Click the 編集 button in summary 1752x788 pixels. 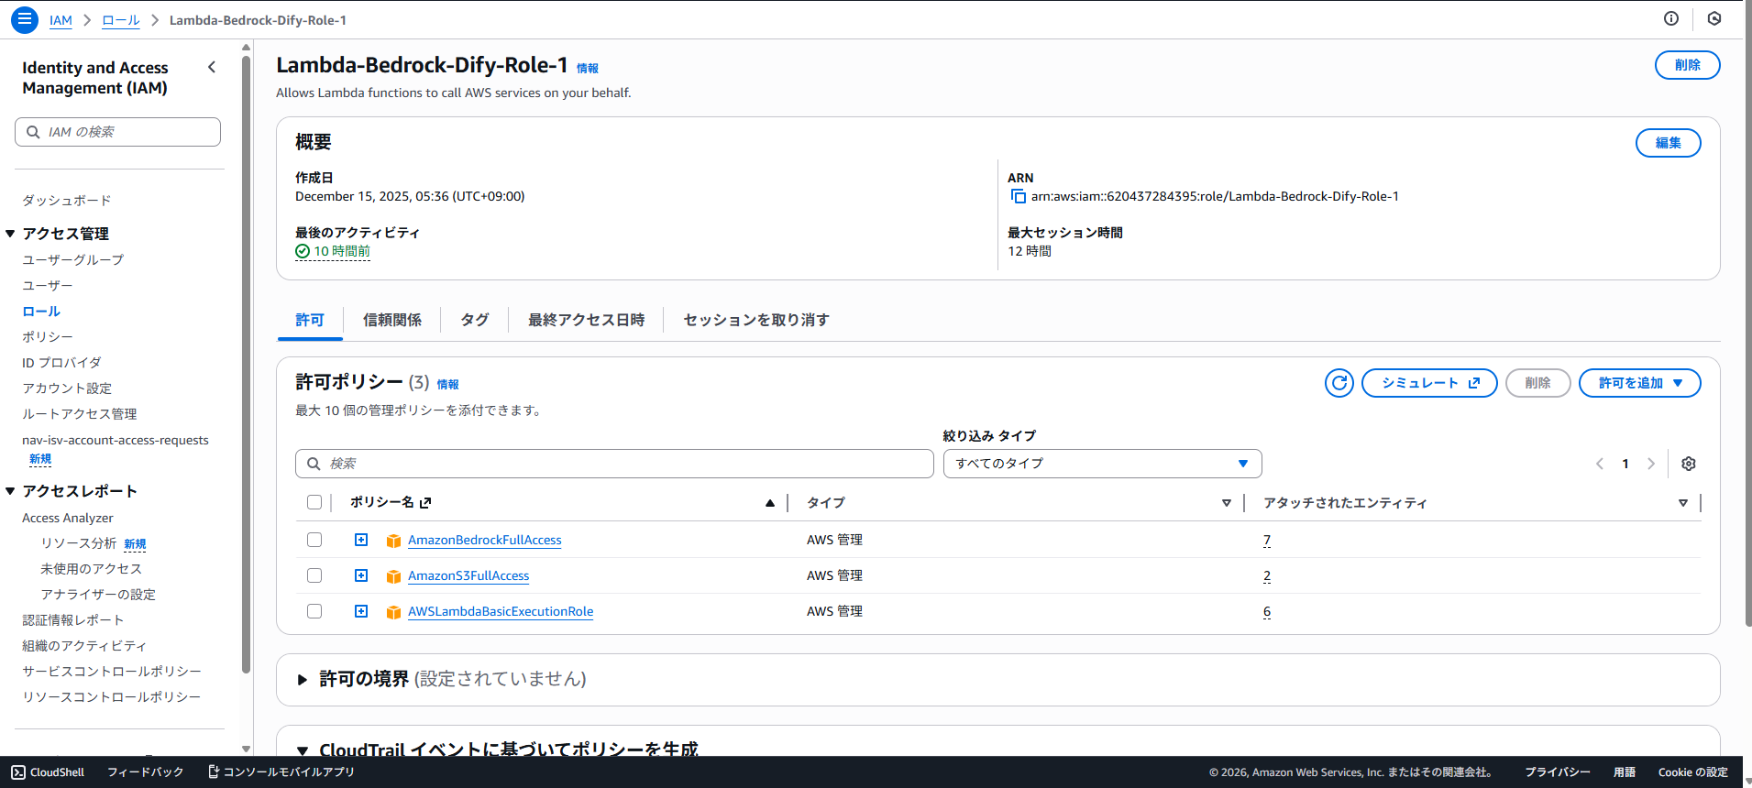tap(1668, 143)
